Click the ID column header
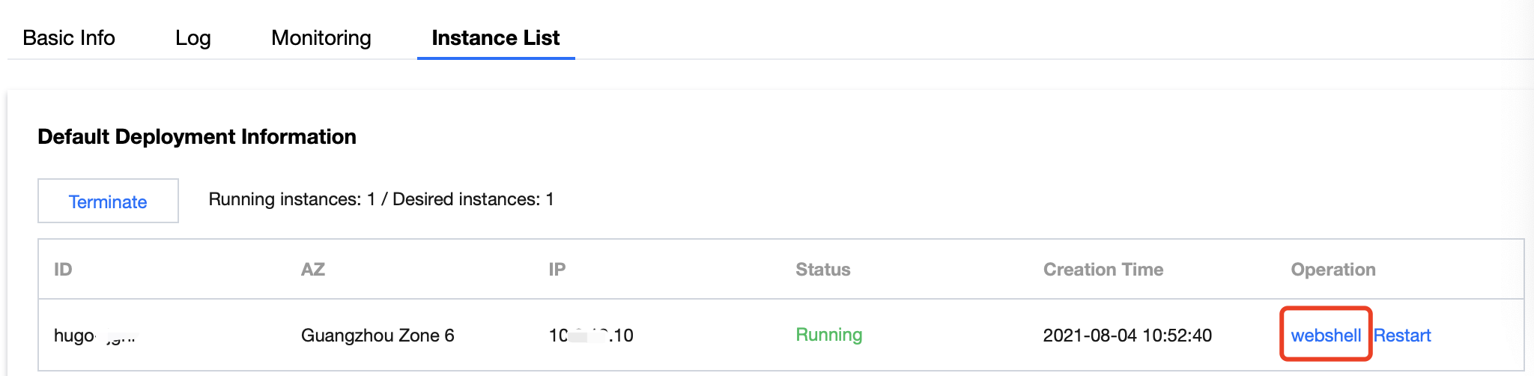The width and height of the screenshot is (1534, 376). click(63, 270)
